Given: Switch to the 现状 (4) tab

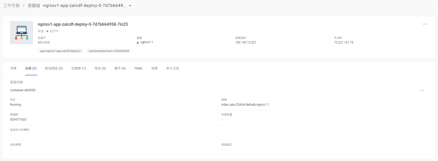Looking at the screenshot, I should 100,68.
